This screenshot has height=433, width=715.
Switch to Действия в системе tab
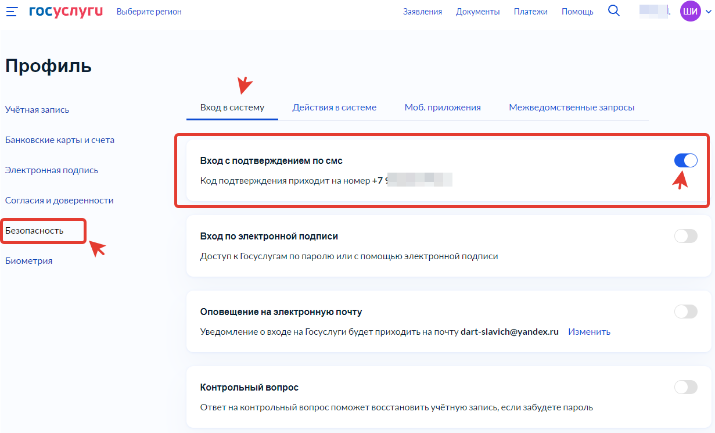(x=334, y=108)
